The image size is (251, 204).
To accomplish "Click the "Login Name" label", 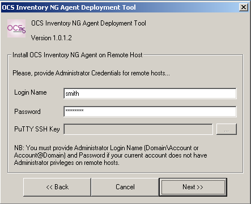I will (x=31, y=92).
